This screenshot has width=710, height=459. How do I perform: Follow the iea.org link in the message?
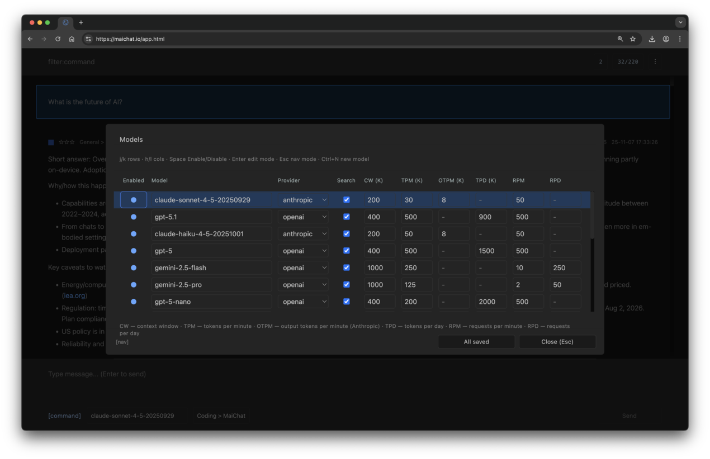point(74,295)
